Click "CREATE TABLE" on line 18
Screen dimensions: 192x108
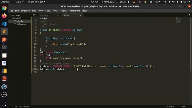click(62, 67)
